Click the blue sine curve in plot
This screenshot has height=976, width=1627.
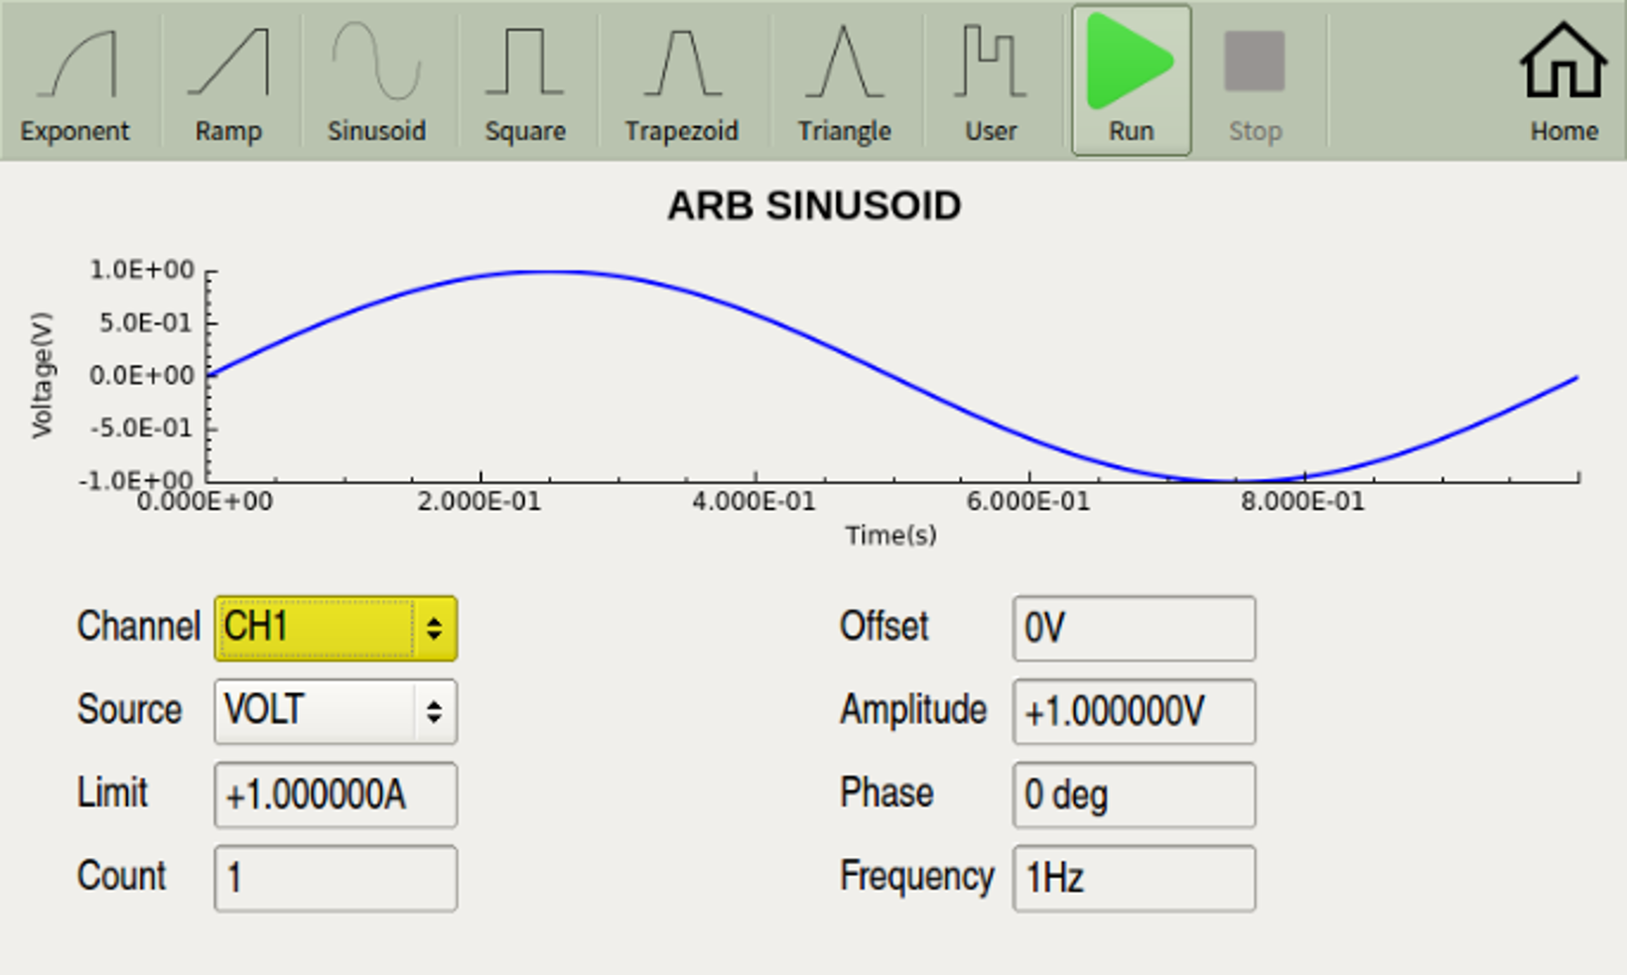[542, 272]
